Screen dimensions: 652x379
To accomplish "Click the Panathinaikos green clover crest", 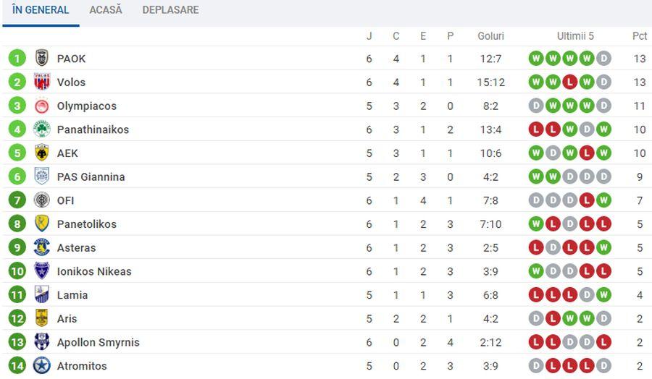I will 41,129.
